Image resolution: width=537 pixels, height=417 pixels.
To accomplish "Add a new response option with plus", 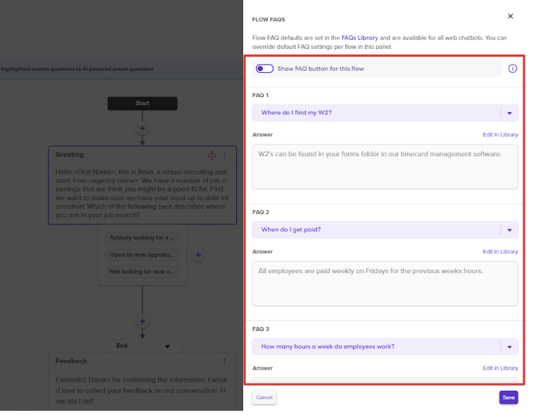I will point(198,255).
